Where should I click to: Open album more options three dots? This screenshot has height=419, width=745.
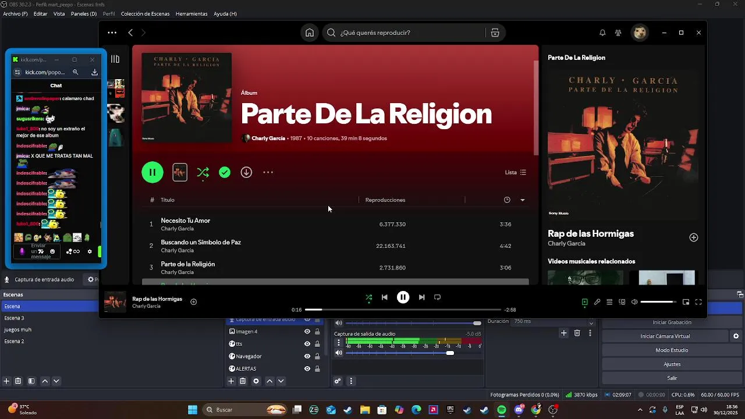268,172
